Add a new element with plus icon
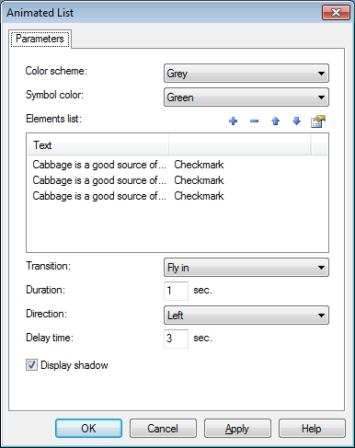This screenshot has width=355, height=448. [x=234, y=121]
